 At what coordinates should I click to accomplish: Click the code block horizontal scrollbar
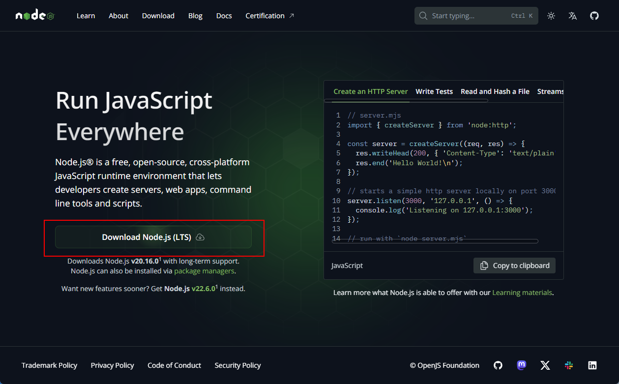[x=435, y=241]
